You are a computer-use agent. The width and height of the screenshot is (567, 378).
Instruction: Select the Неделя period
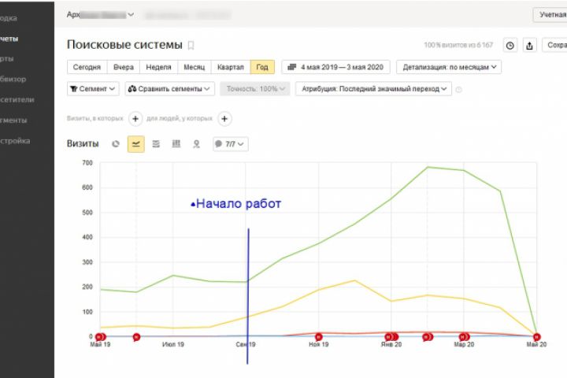[x=158, y=67]
